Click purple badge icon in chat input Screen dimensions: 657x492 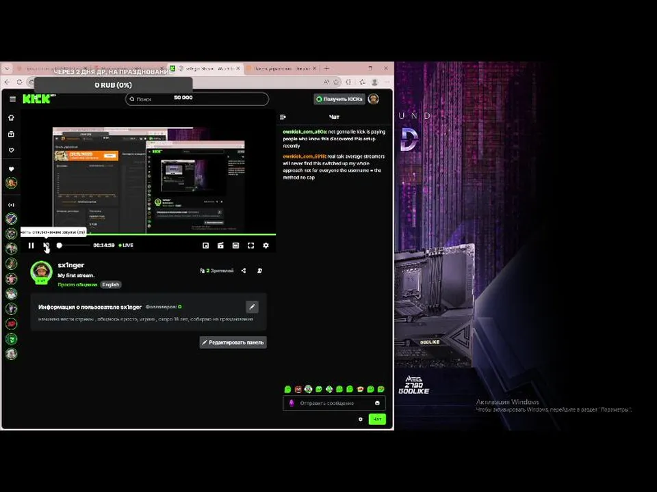click(292, 403)
